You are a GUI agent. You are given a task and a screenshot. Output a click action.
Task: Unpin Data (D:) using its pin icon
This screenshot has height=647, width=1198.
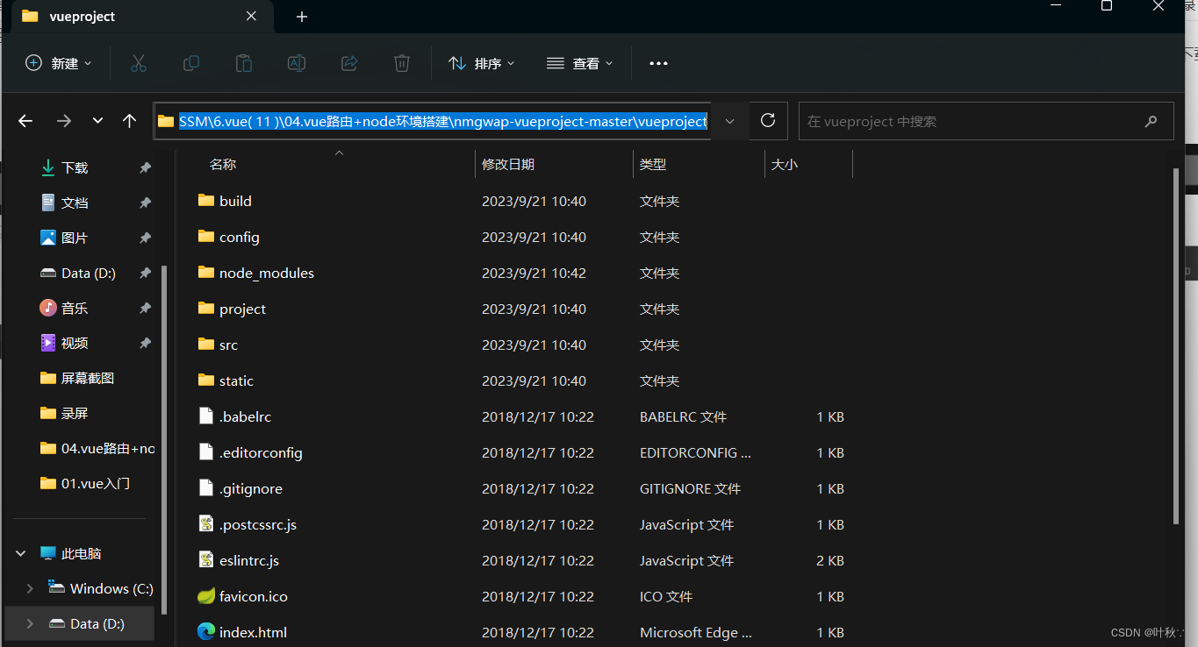(146, 273)
